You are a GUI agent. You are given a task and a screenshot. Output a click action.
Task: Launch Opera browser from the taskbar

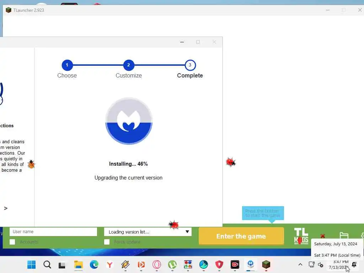(157, 264)
